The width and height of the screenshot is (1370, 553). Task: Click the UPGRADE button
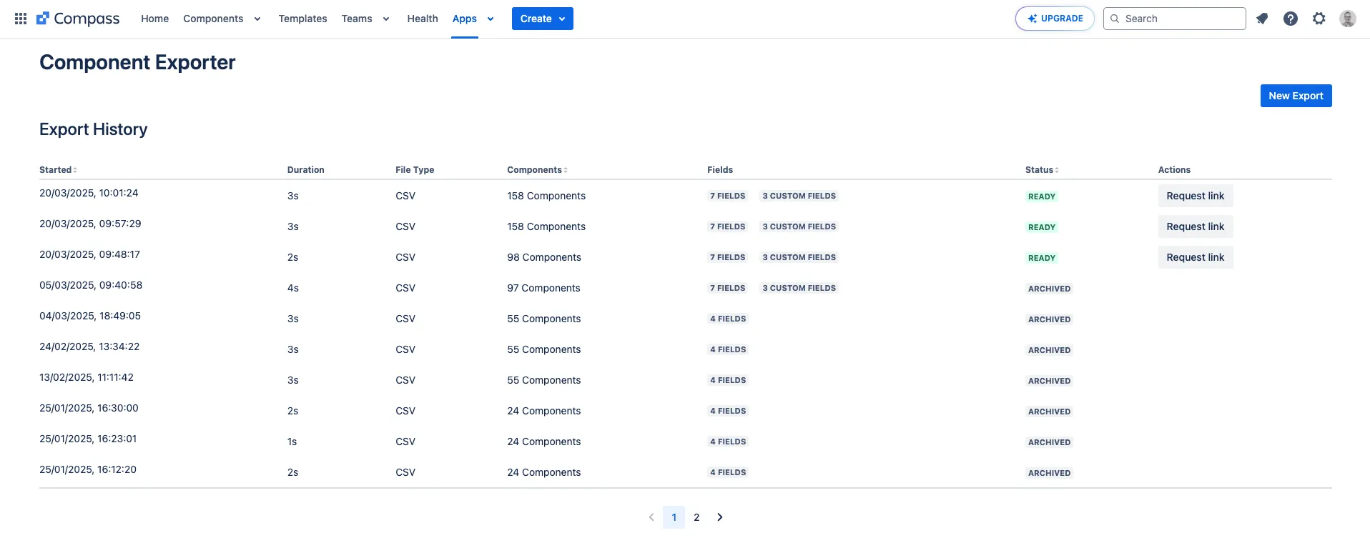coord(1055,19)
